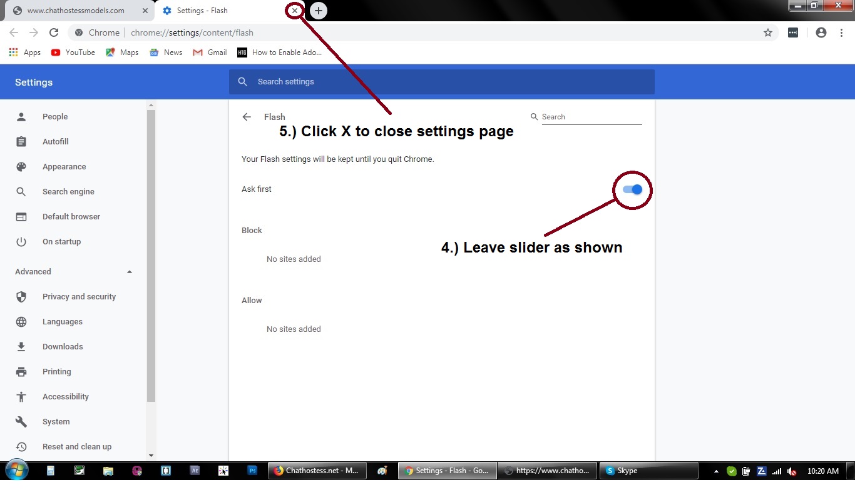855x500 pixels.
Task: Open Printing settings section
Action: (56, 372)
